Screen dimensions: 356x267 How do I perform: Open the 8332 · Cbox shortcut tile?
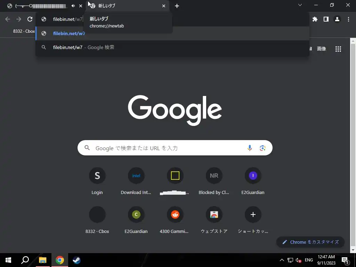pos(97,220)
